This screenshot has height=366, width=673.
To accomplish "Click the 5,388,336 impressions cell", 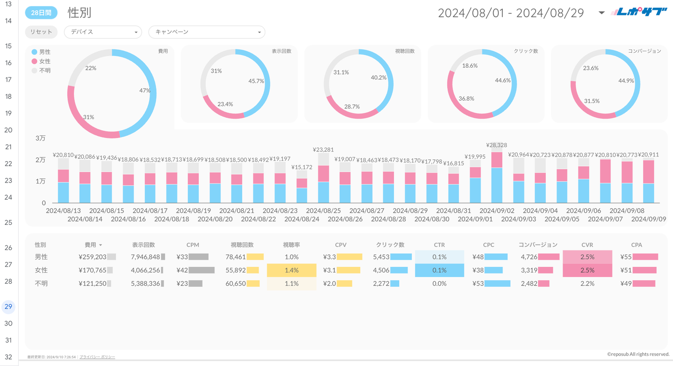I will (145, 283).
